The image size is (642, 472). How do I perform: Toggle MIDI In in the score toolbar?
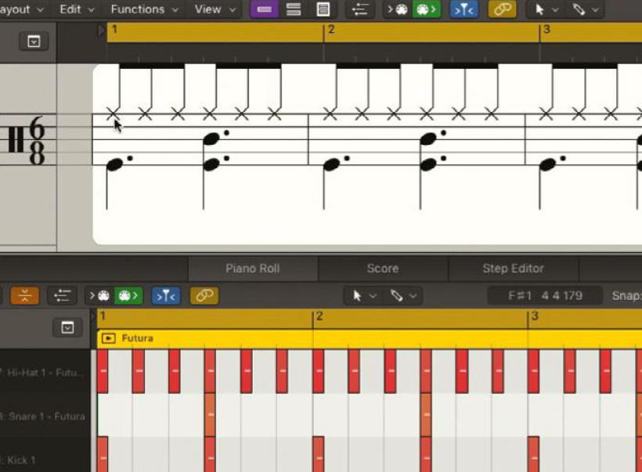point(397,9)
